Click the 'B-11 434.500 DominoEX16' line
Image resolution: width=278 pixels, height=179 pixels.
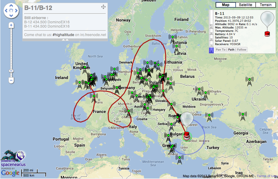[x=47, y=26]
